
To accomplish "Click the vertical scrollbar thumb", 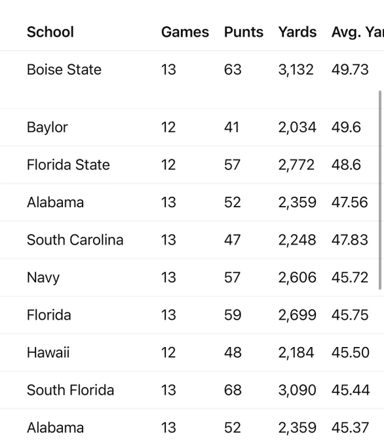I will coord(380,190).
